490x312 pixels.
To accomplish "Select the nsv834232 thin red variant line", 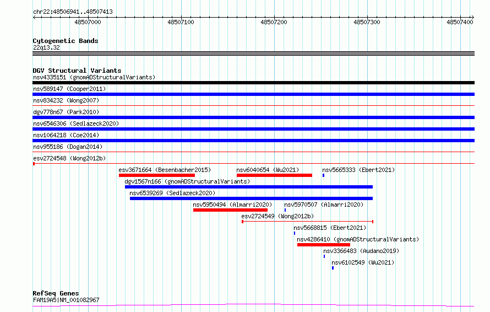I will pyautogui.click(x=253, y=106).
